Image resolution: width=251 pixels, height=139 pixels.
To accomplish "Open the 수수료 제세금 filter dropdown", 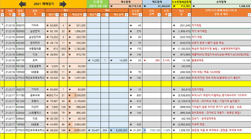I will [x=140, y=15].
